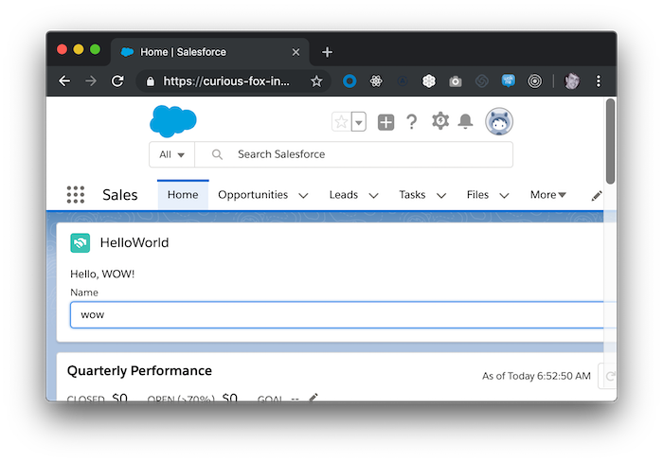Expand the Opportunities tab chevron
This screenshot has width=663, height=462.
[303, 195]
